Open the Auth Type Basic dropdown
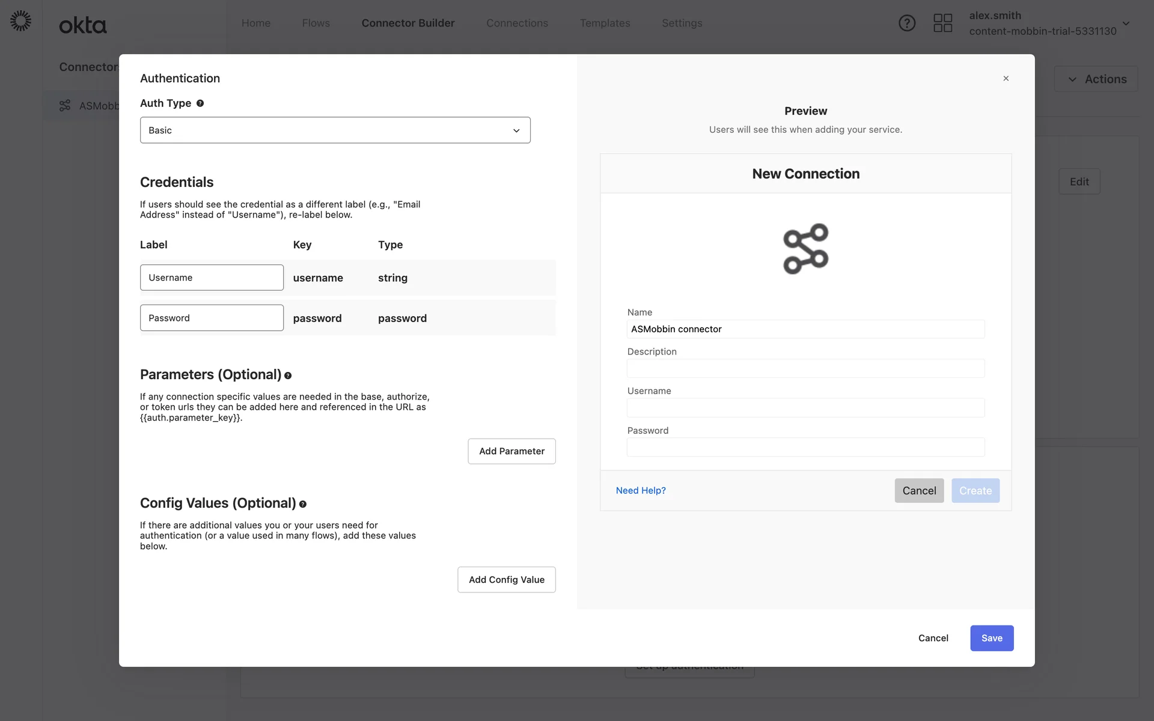 [x=335, y=130]
